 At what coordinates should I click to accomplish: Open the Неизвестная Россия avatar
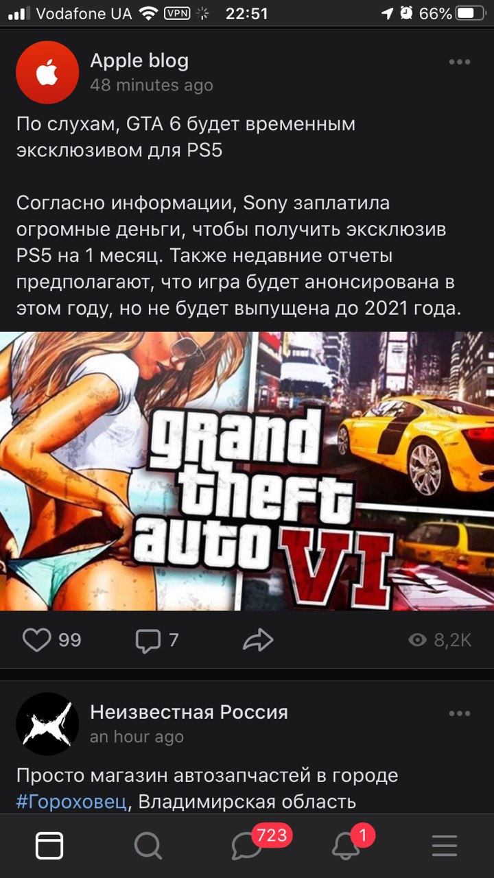click(47, 724)
